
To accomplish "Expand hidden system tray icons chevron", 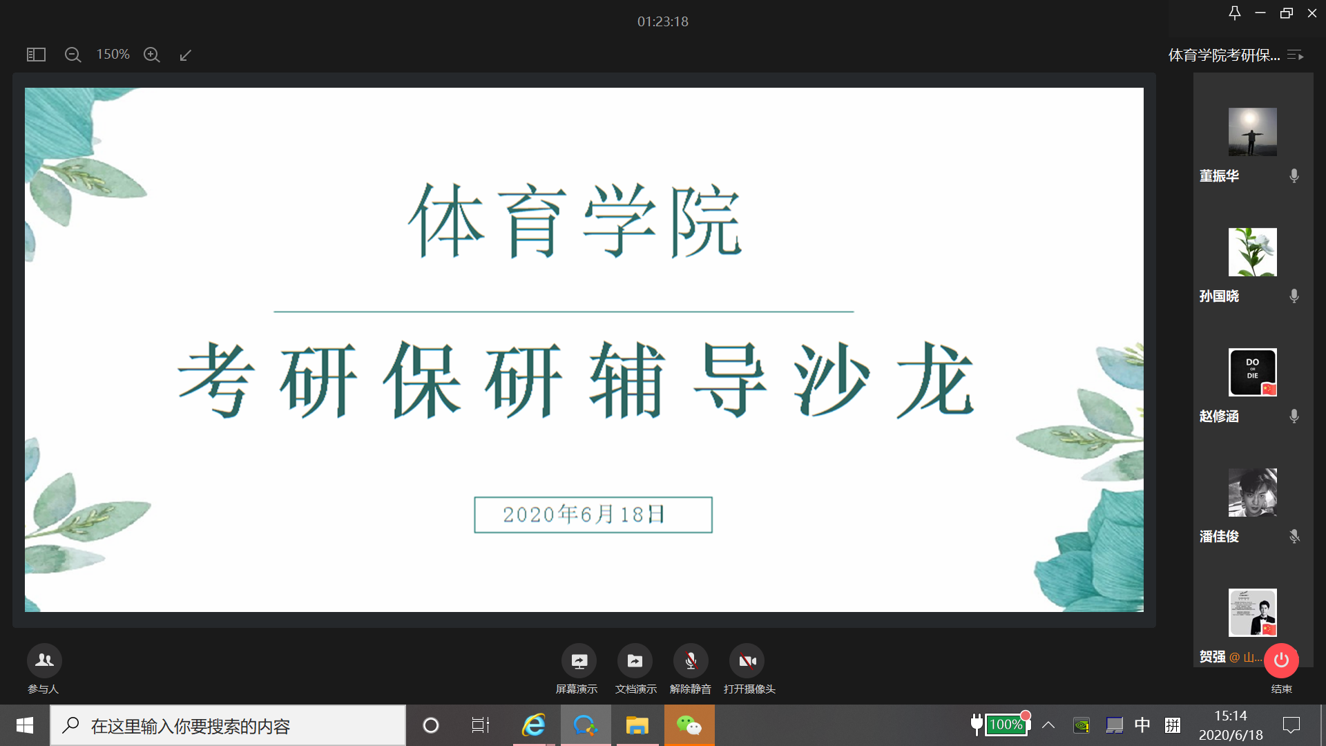I will click(x=1048, y=725).
